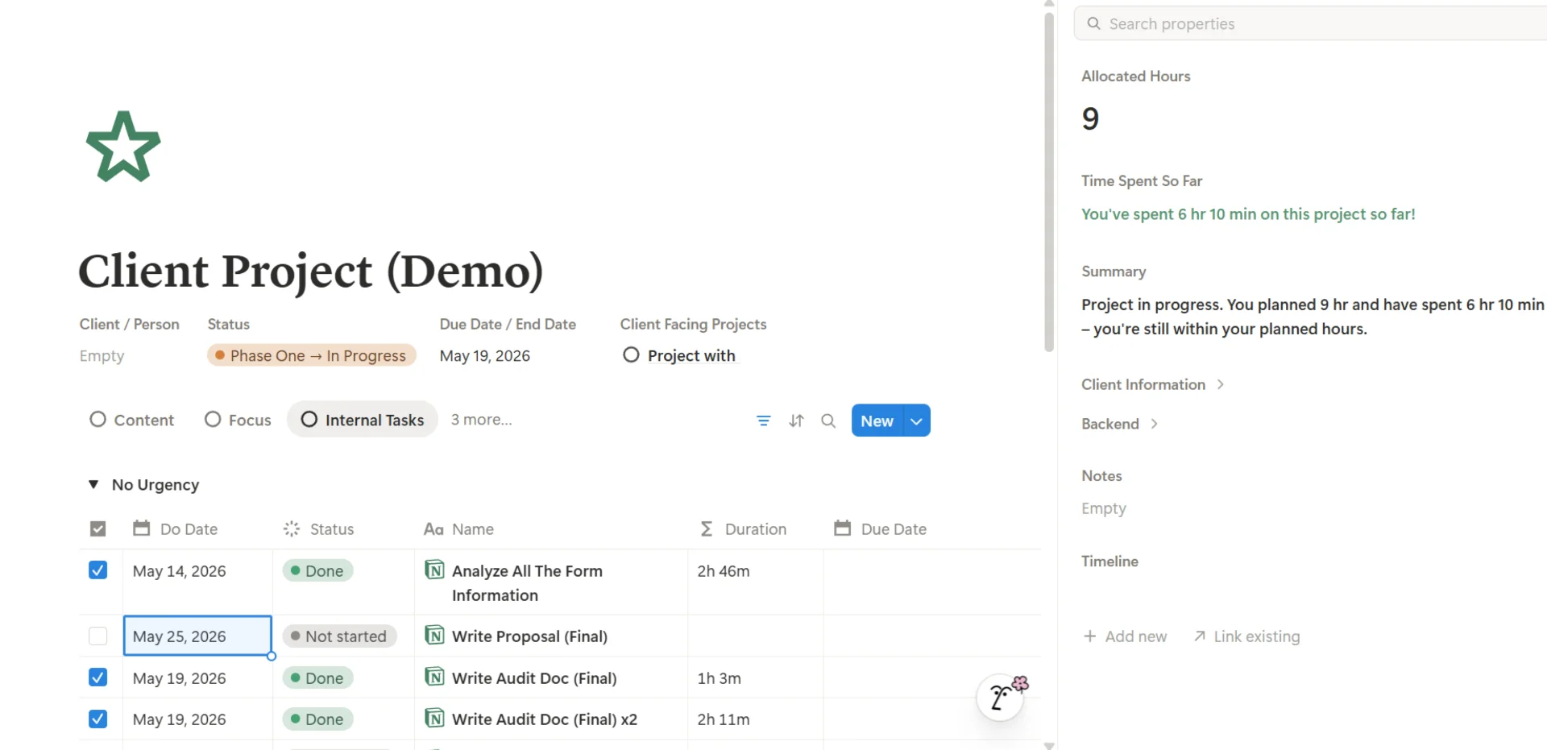The height and width of the screenshot is (750, 1547).
Task: Switch to the Content view tab
Action: (x=132, y=420)
